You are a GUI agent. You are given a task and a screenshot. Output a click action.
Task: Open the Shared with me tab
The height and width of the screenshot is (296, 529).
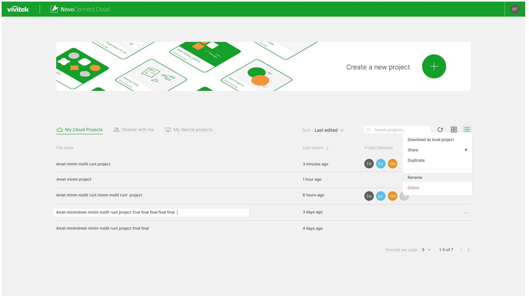[134, 130]
